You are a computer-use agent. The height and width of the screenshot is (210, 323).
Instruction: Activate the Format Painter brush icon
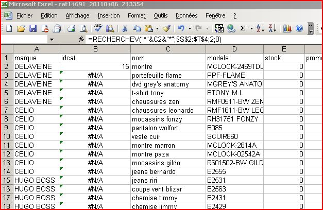(166, 28)
